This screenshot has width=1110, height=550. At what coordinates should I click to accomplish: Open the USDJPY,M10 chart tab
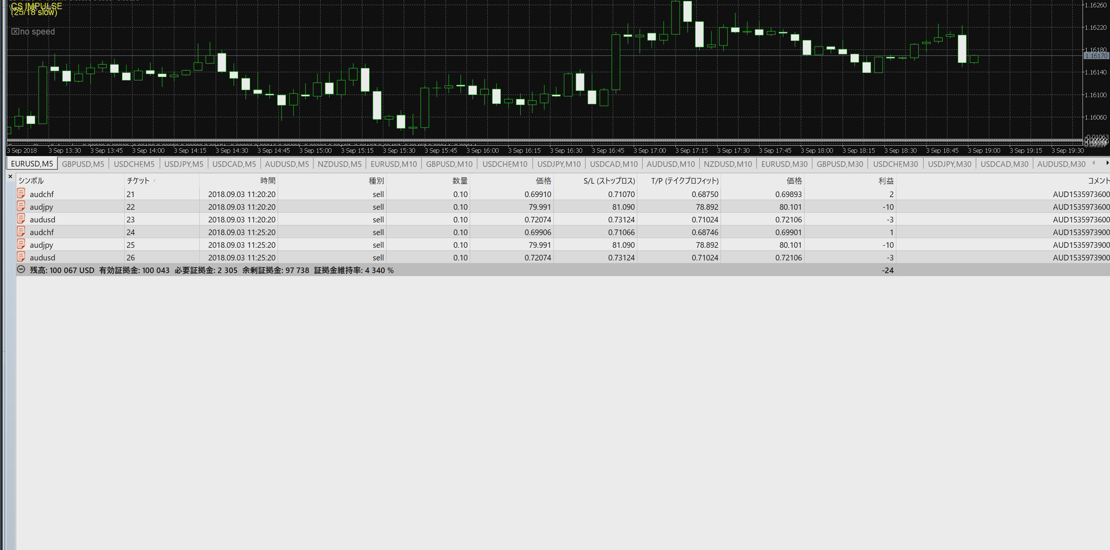558,164
